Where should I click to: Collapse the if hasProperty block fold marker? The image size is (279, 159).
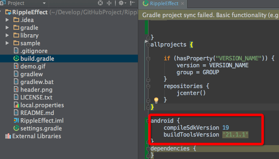coord(148,59)
